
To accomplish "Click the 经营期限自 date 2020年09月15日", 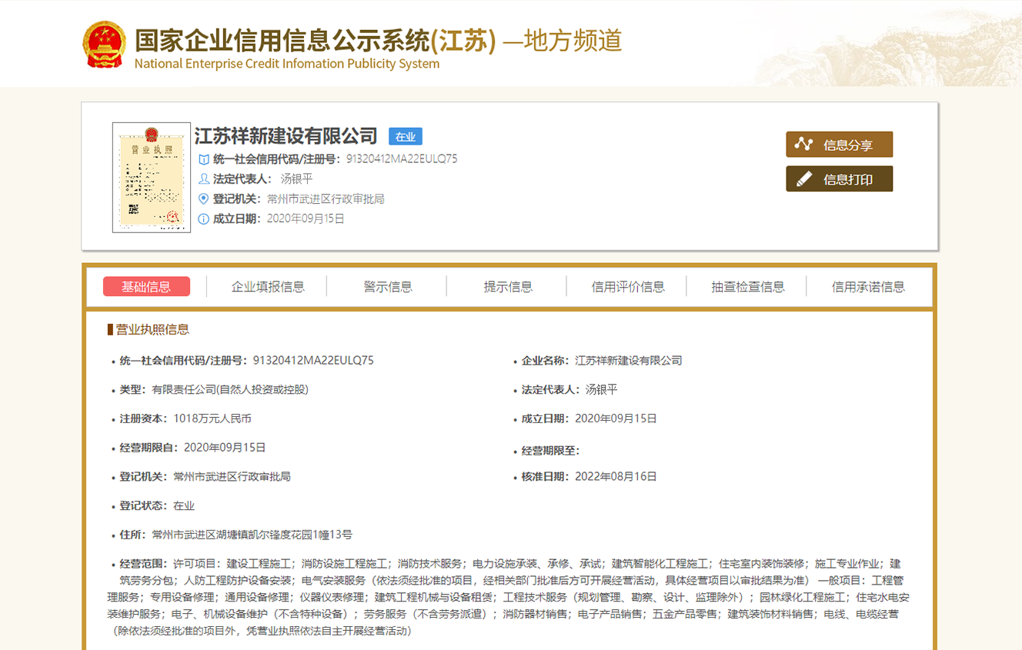I will point(225,447).
